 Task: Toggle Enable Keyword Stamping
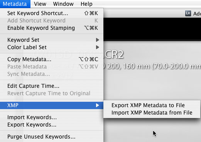tap(52, 28)
